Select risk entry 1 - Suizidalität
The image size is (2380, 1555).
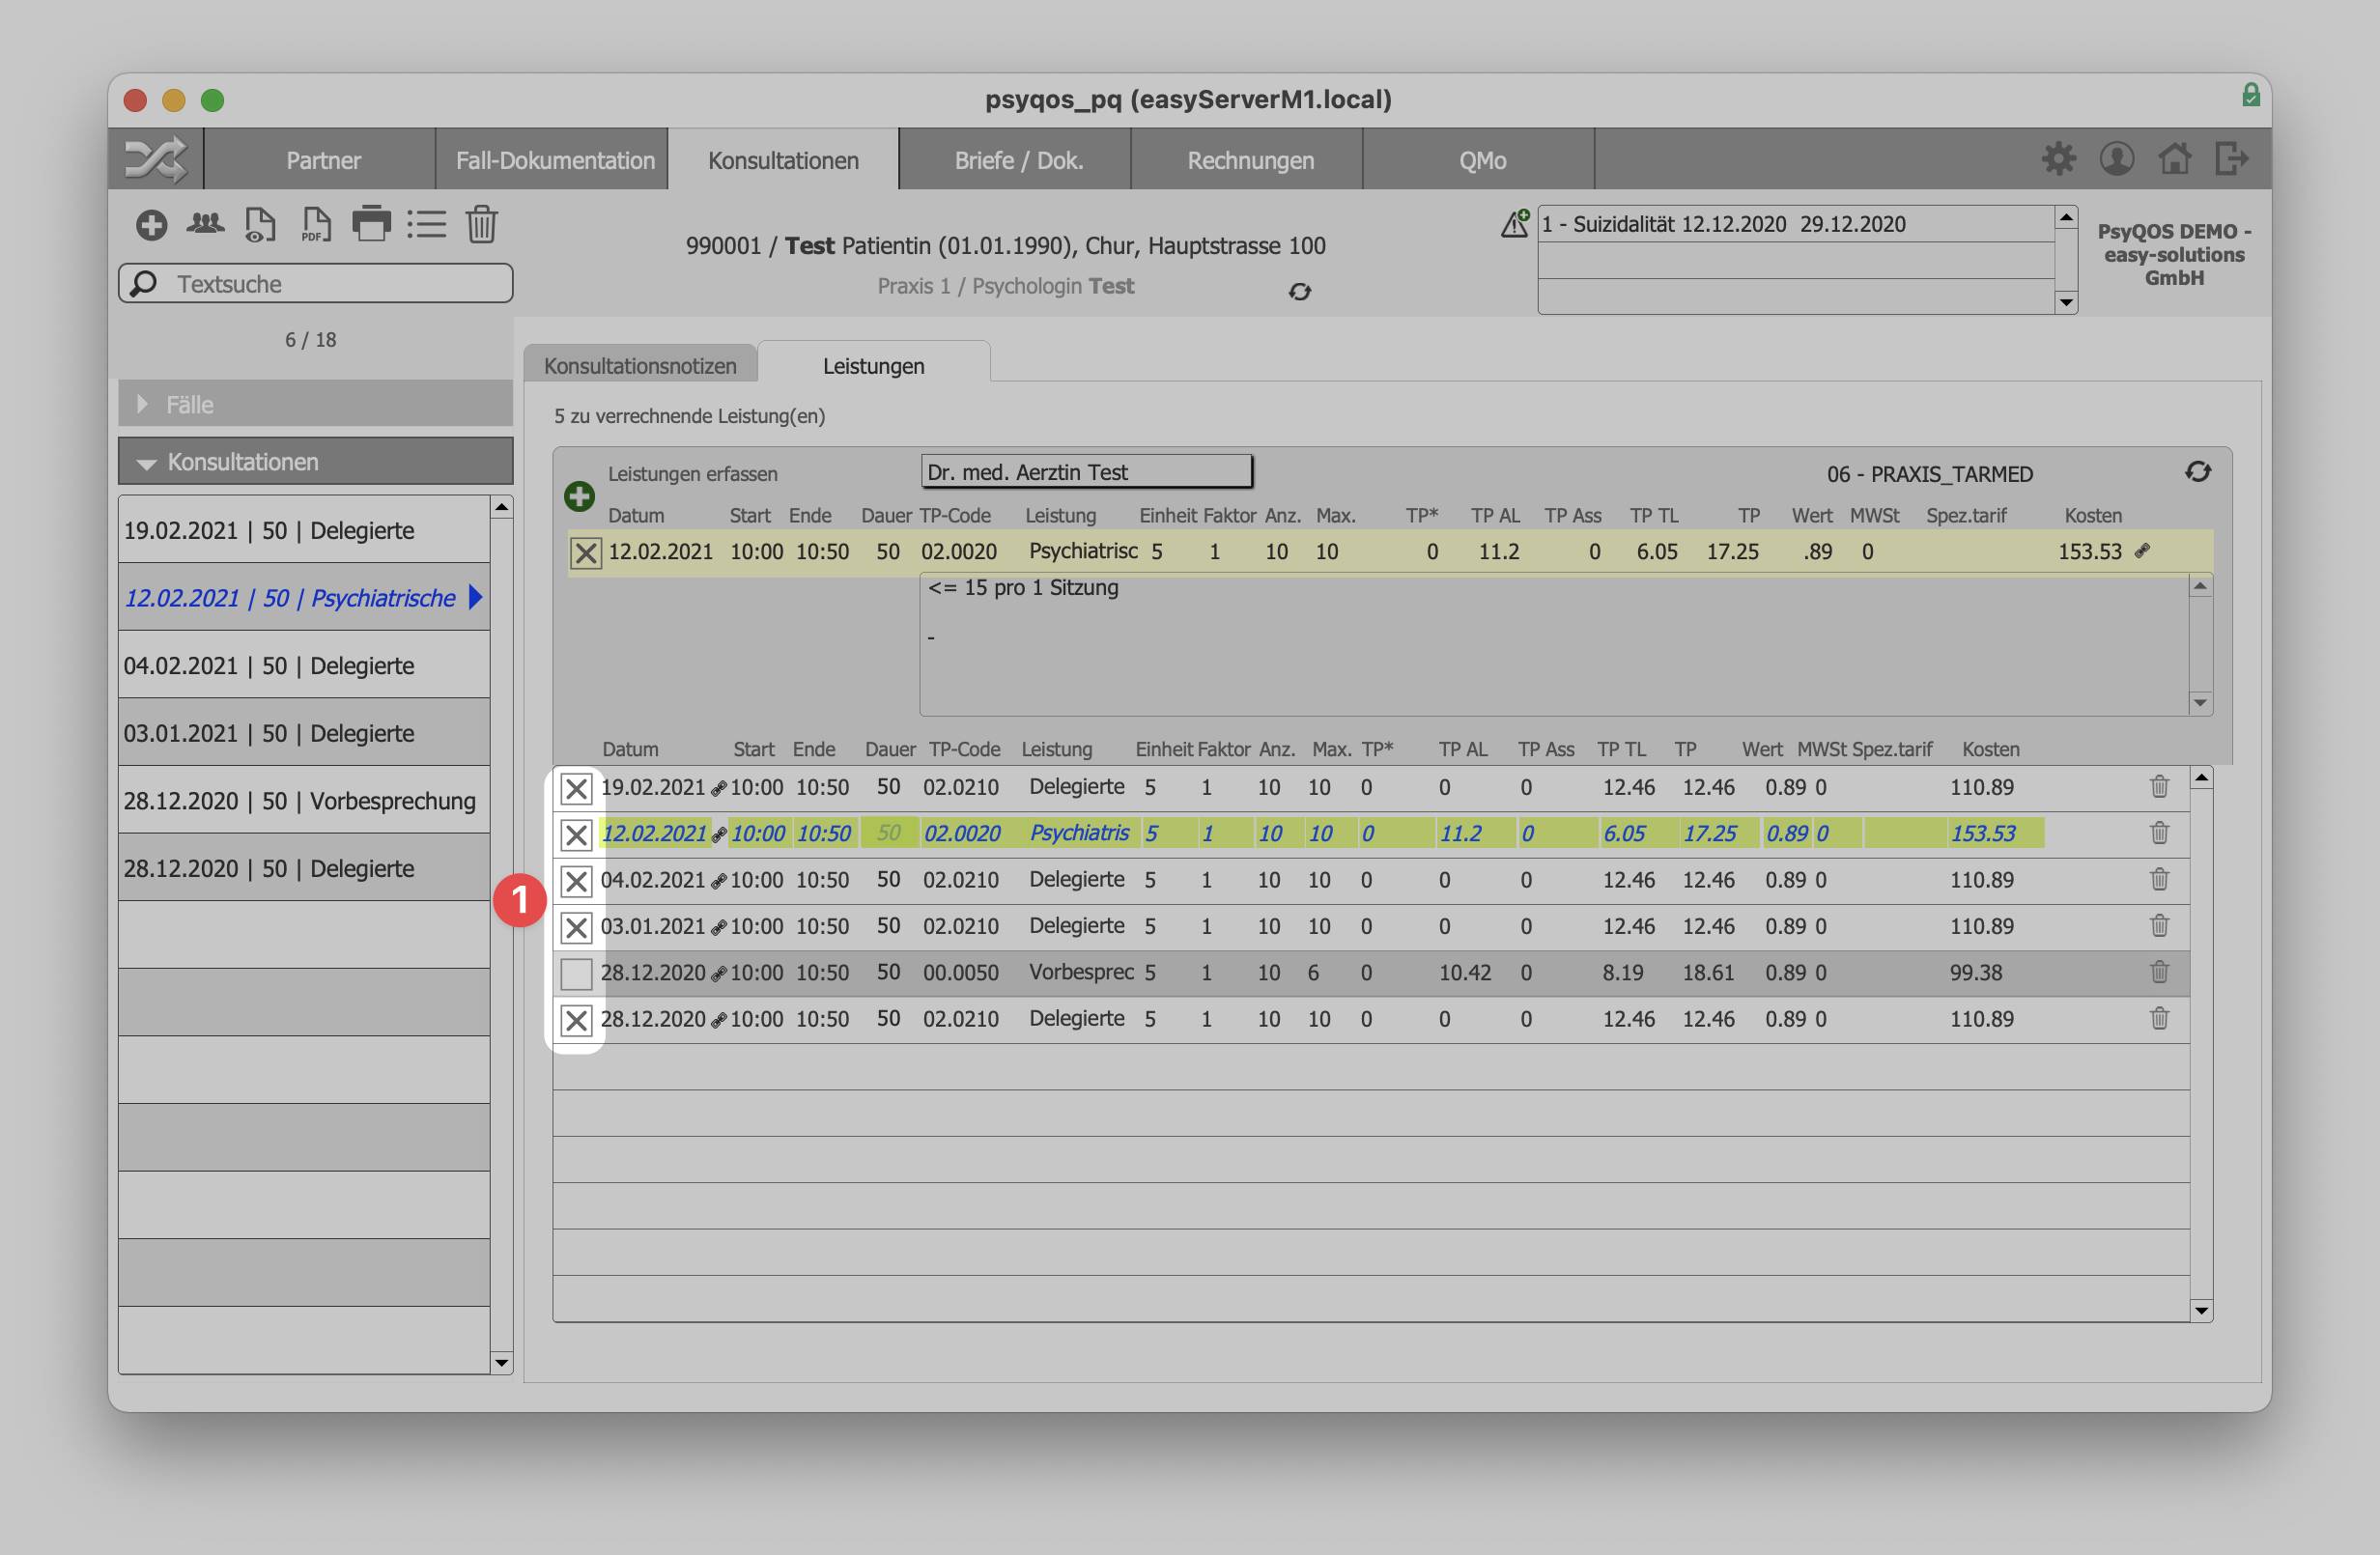point(1796,224)
